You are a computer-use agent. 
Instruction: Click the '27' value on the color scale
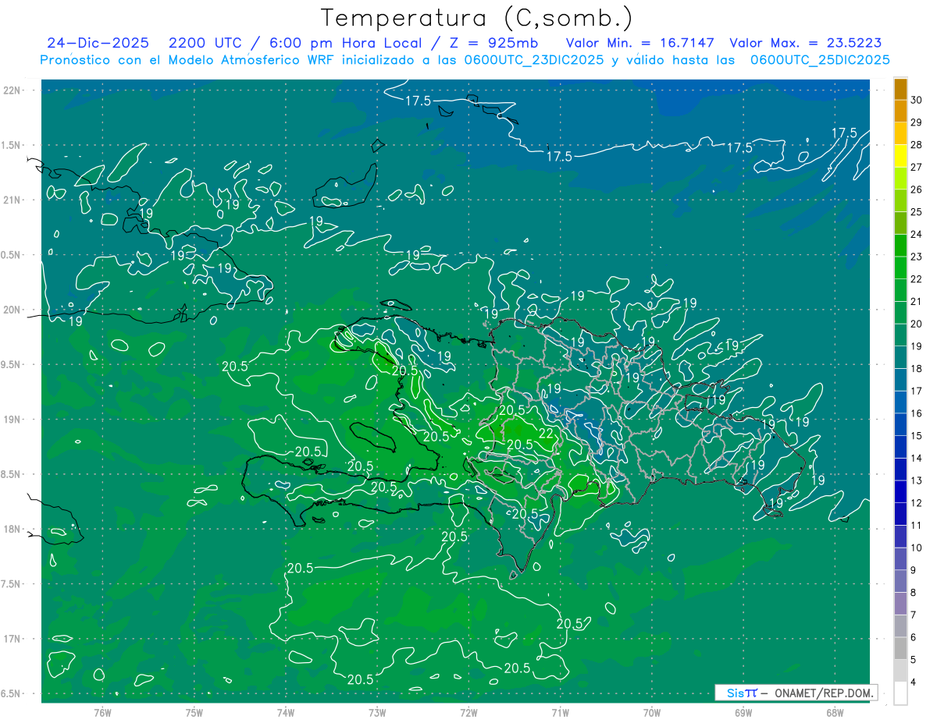(x=917, y=167)
